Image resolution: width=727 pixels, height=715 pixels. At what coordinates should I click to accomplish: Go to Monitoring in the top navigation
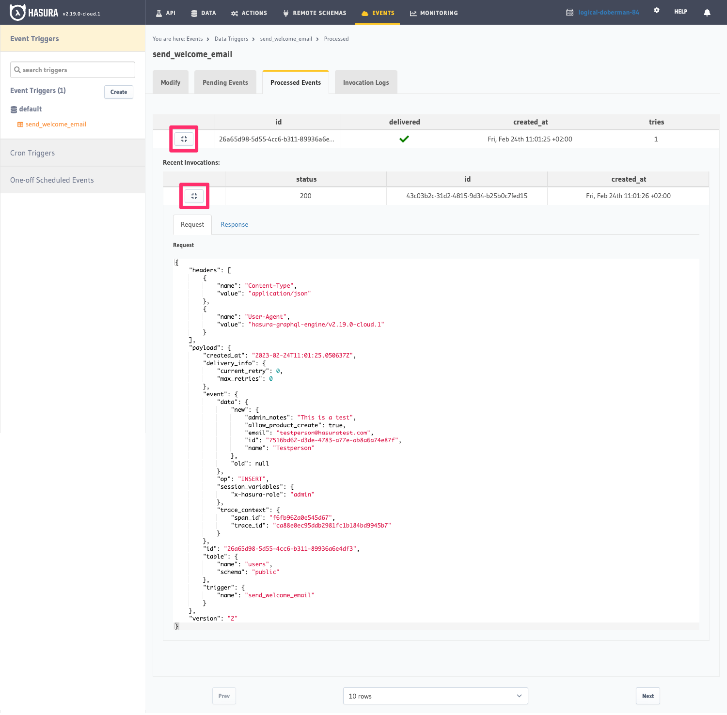(433, 13)
